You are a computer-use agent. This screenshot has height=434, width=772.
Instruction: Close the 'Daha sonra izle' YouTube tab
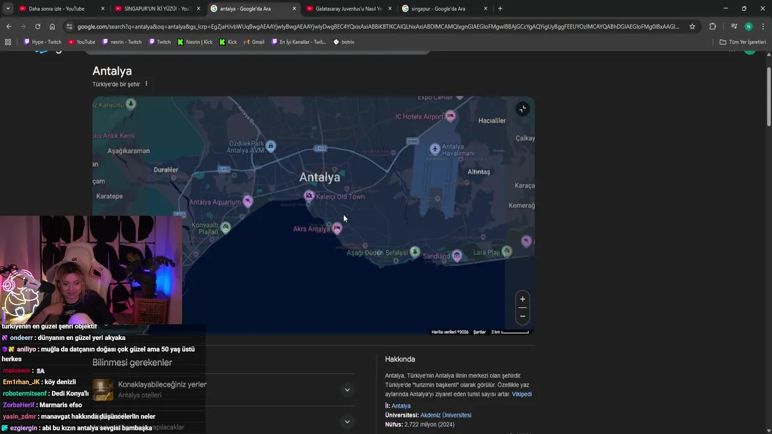[x=103, y=8]
